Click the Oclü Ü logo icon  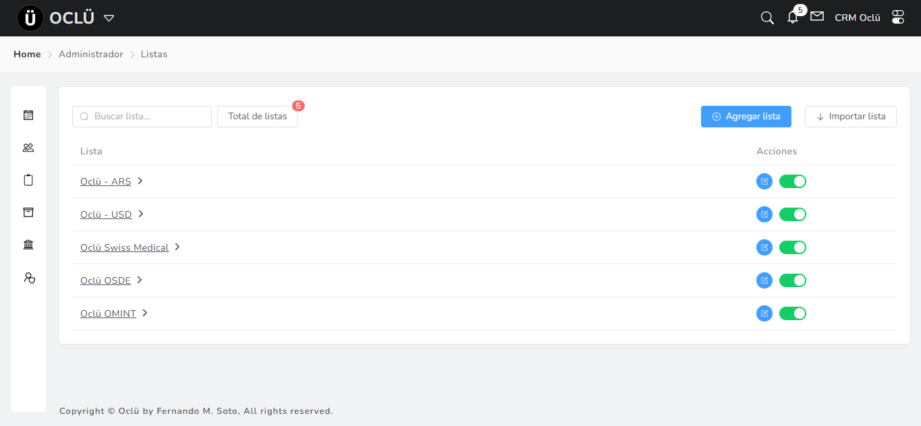30,18
